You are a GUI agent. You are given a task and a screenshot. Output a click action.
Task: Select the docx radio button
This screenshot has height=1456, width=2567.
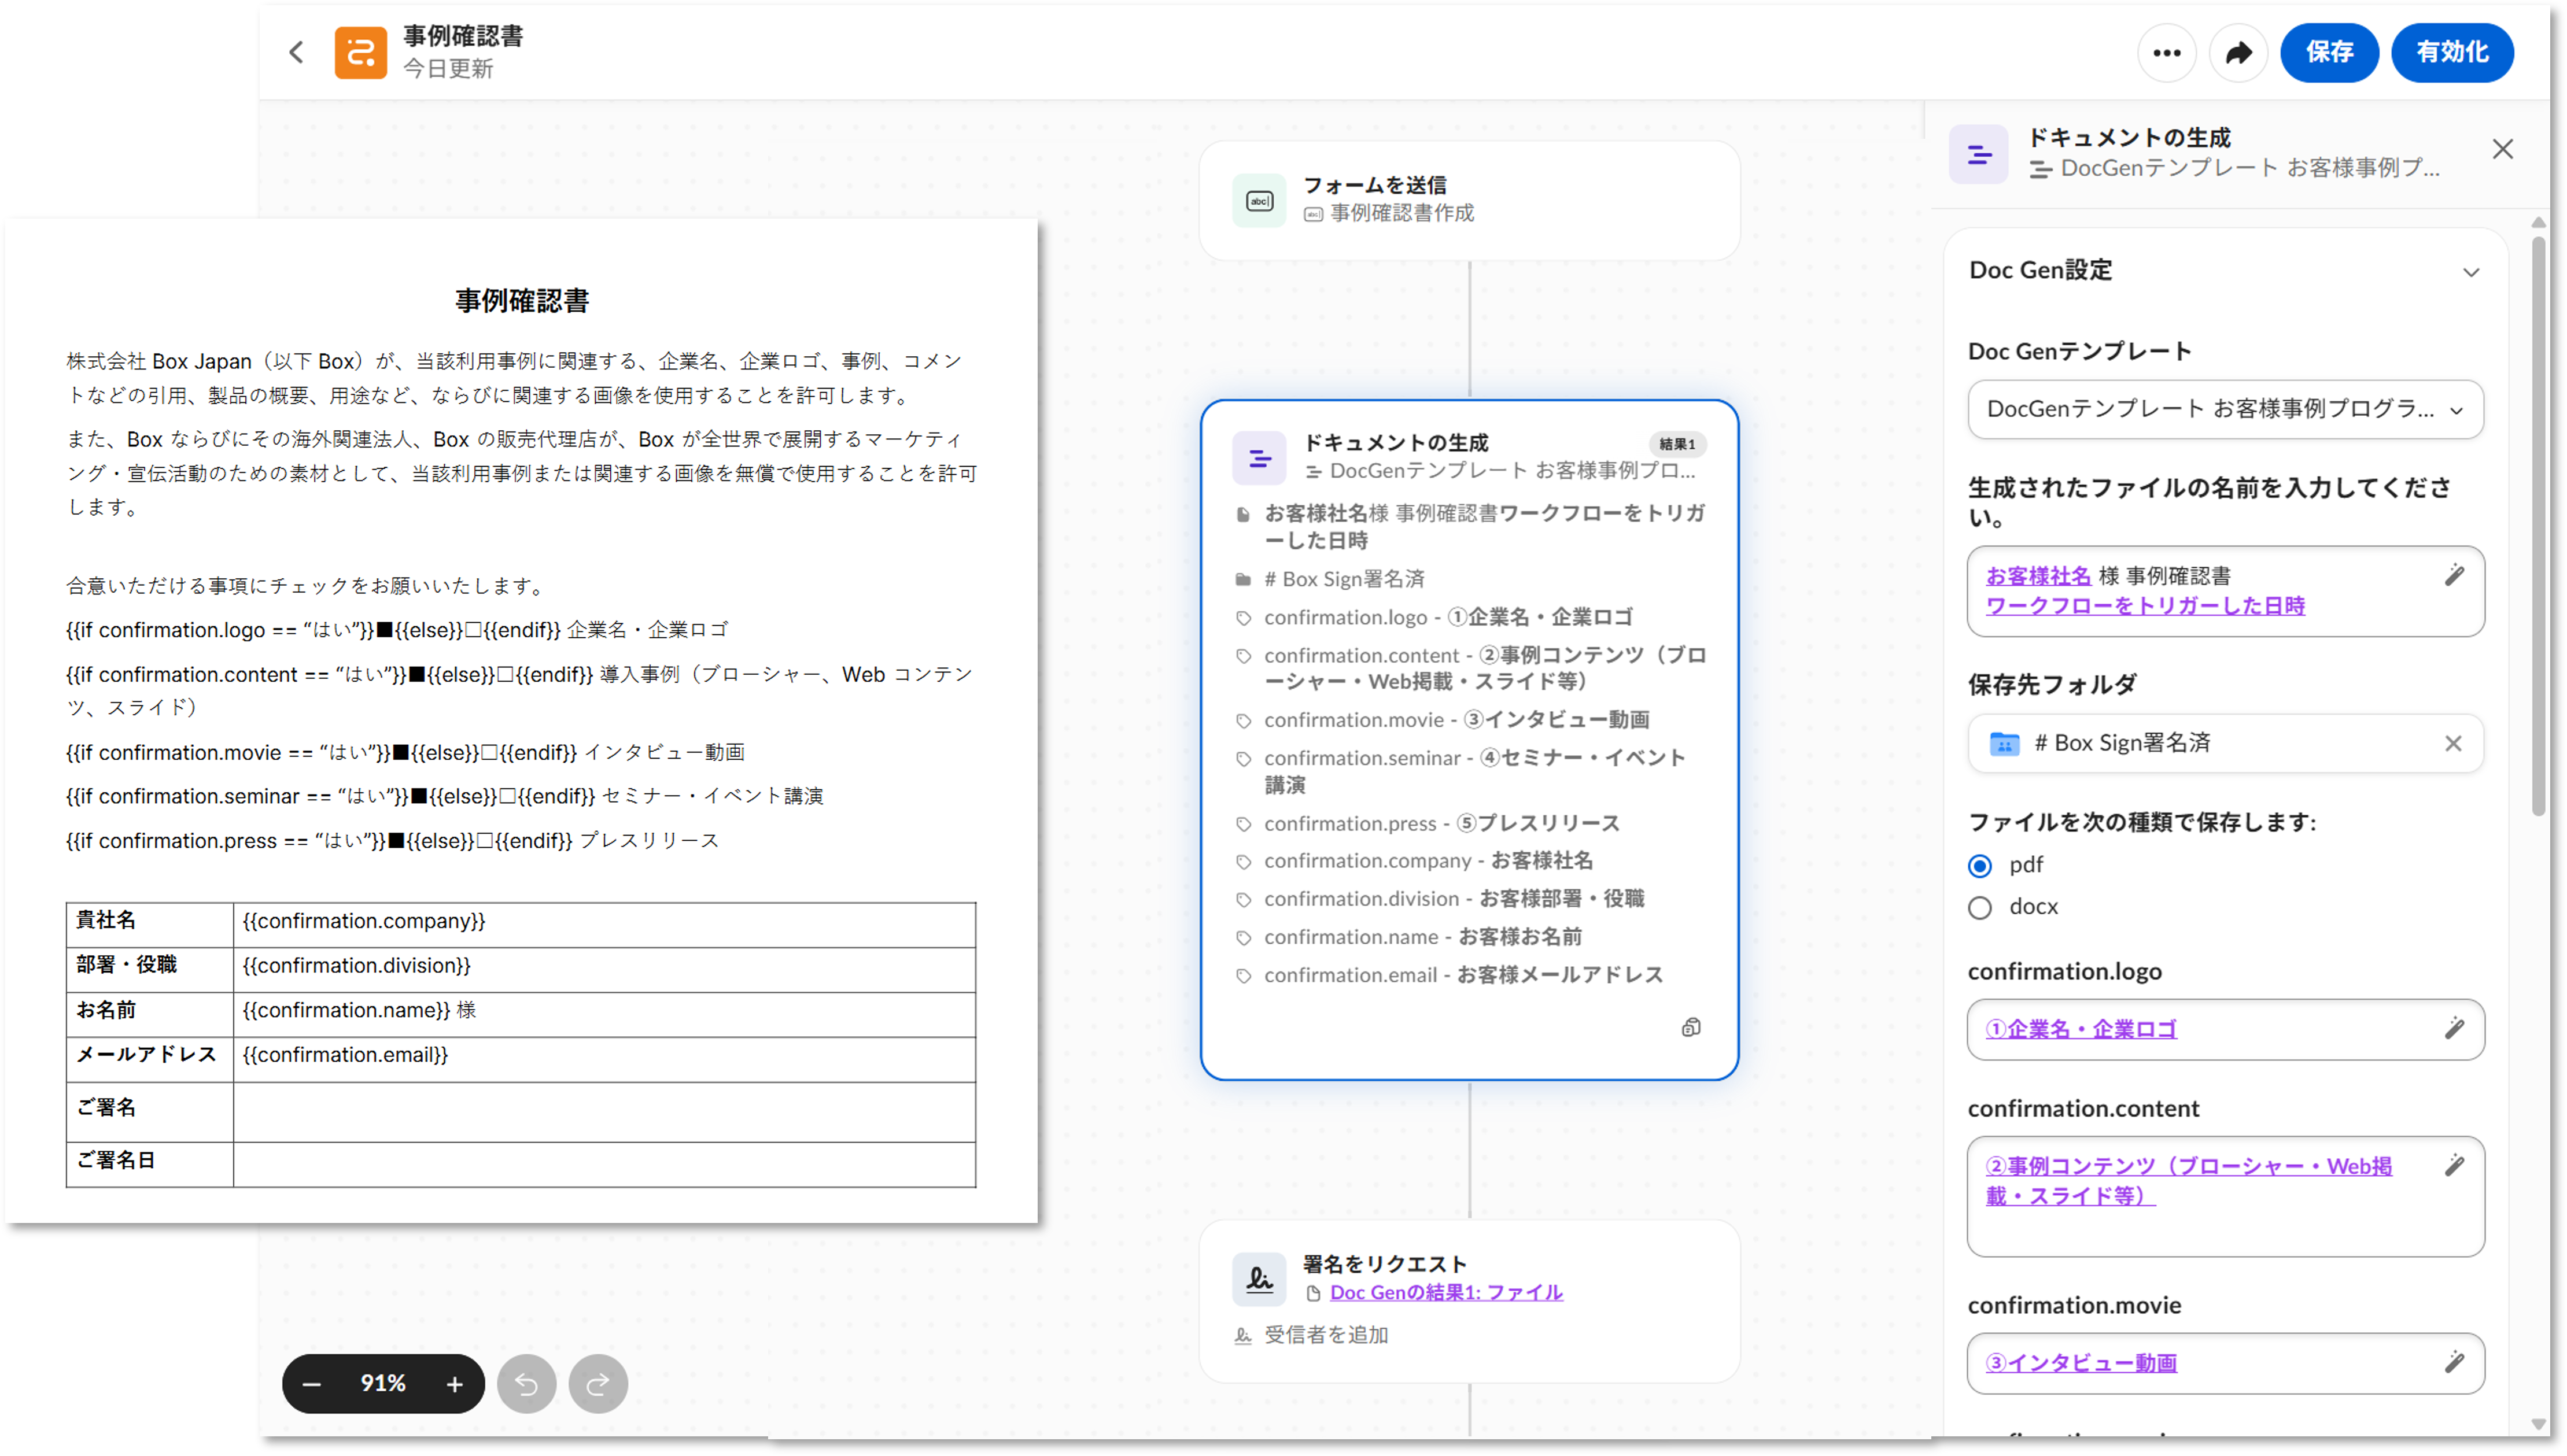1979,907
